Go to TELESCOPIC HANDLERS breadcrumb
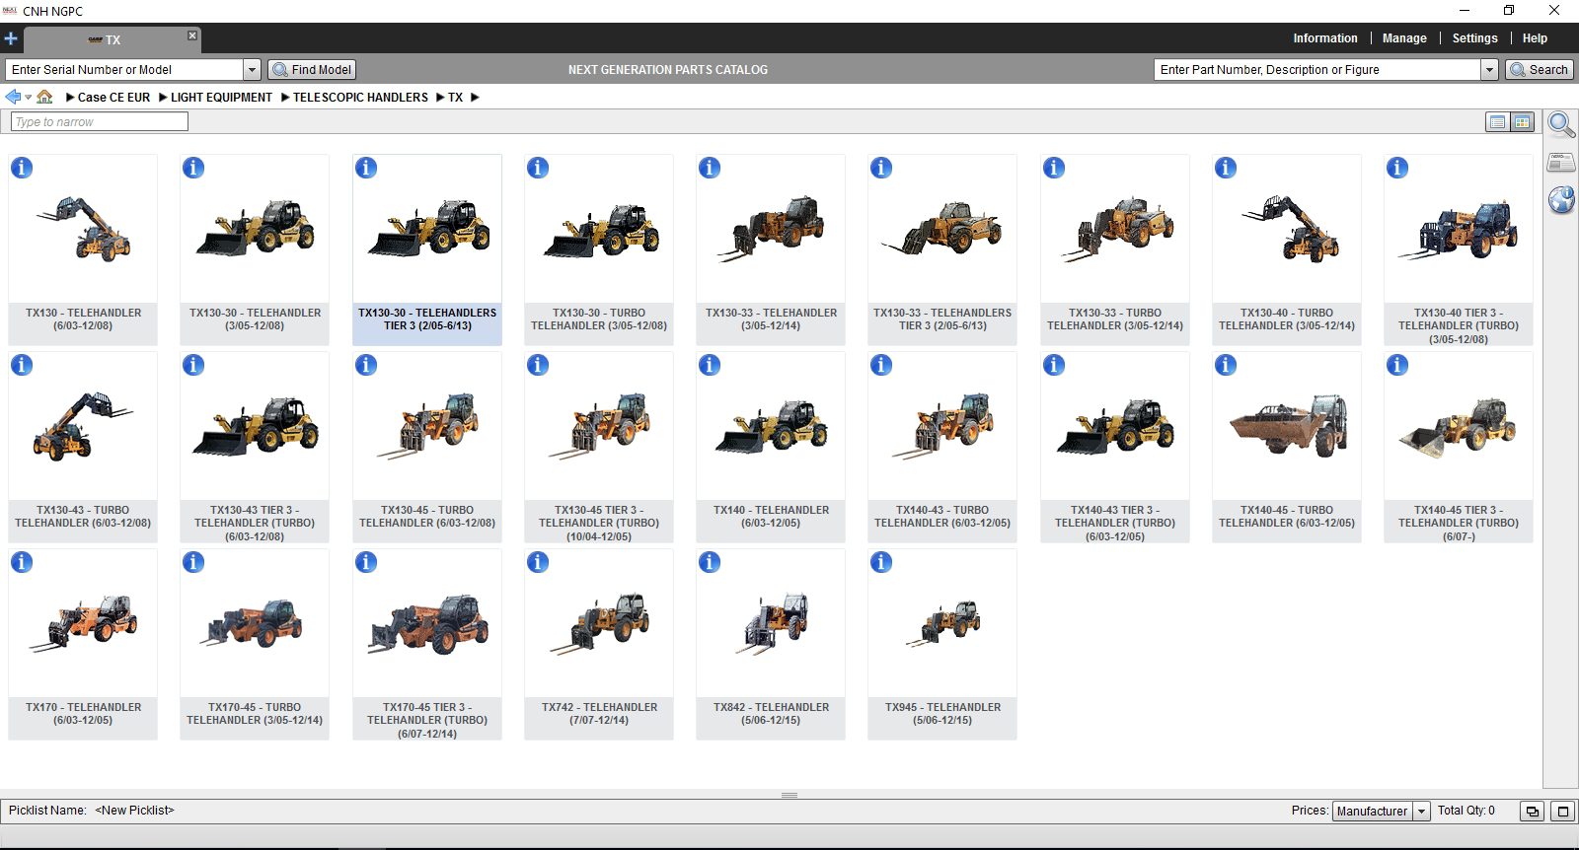This screenshot has width=1579, height=850. pos(360,98)
